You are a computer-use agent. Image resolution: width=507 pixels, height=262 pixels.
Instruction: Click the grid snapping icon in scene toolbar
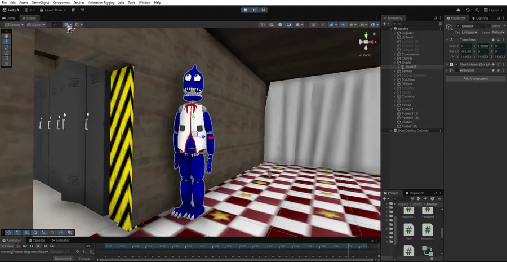coord(66,25)
